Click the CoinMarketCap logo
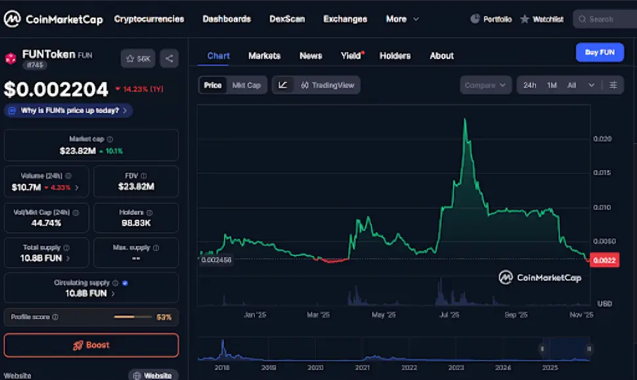 click(13, 18)
